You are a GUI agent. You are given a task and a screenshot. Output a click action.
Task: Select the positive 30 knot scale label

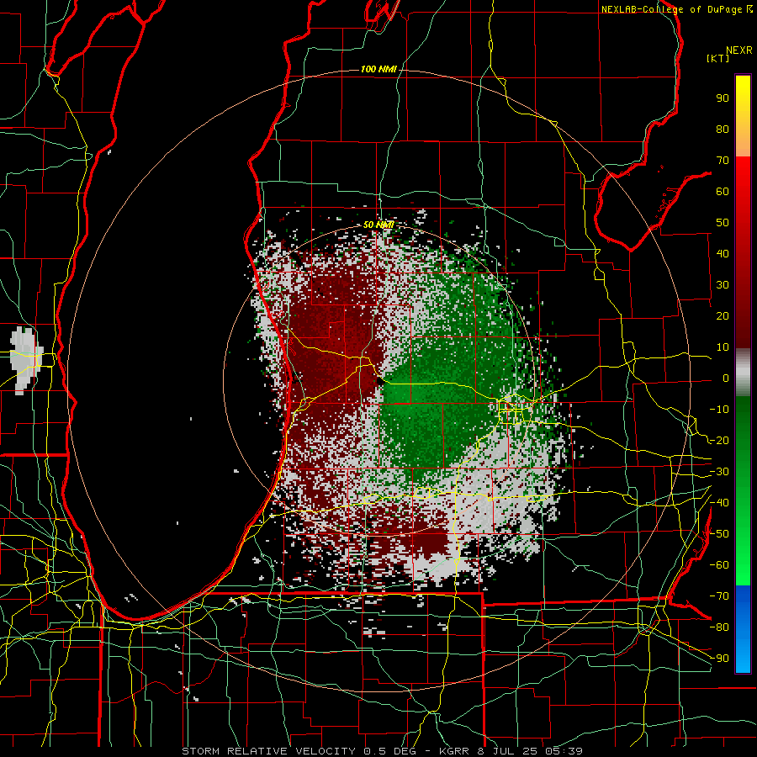point(723,285)
